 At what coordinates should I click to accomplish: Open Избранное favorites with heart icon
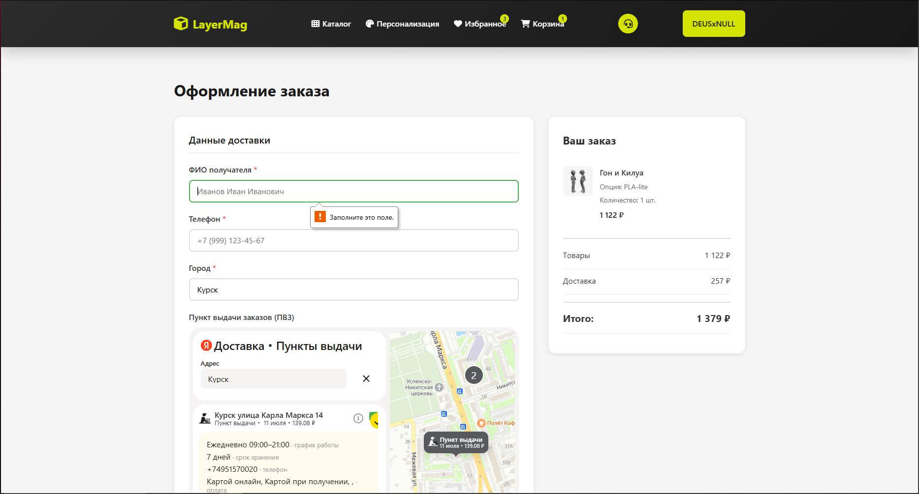(480, 24)
